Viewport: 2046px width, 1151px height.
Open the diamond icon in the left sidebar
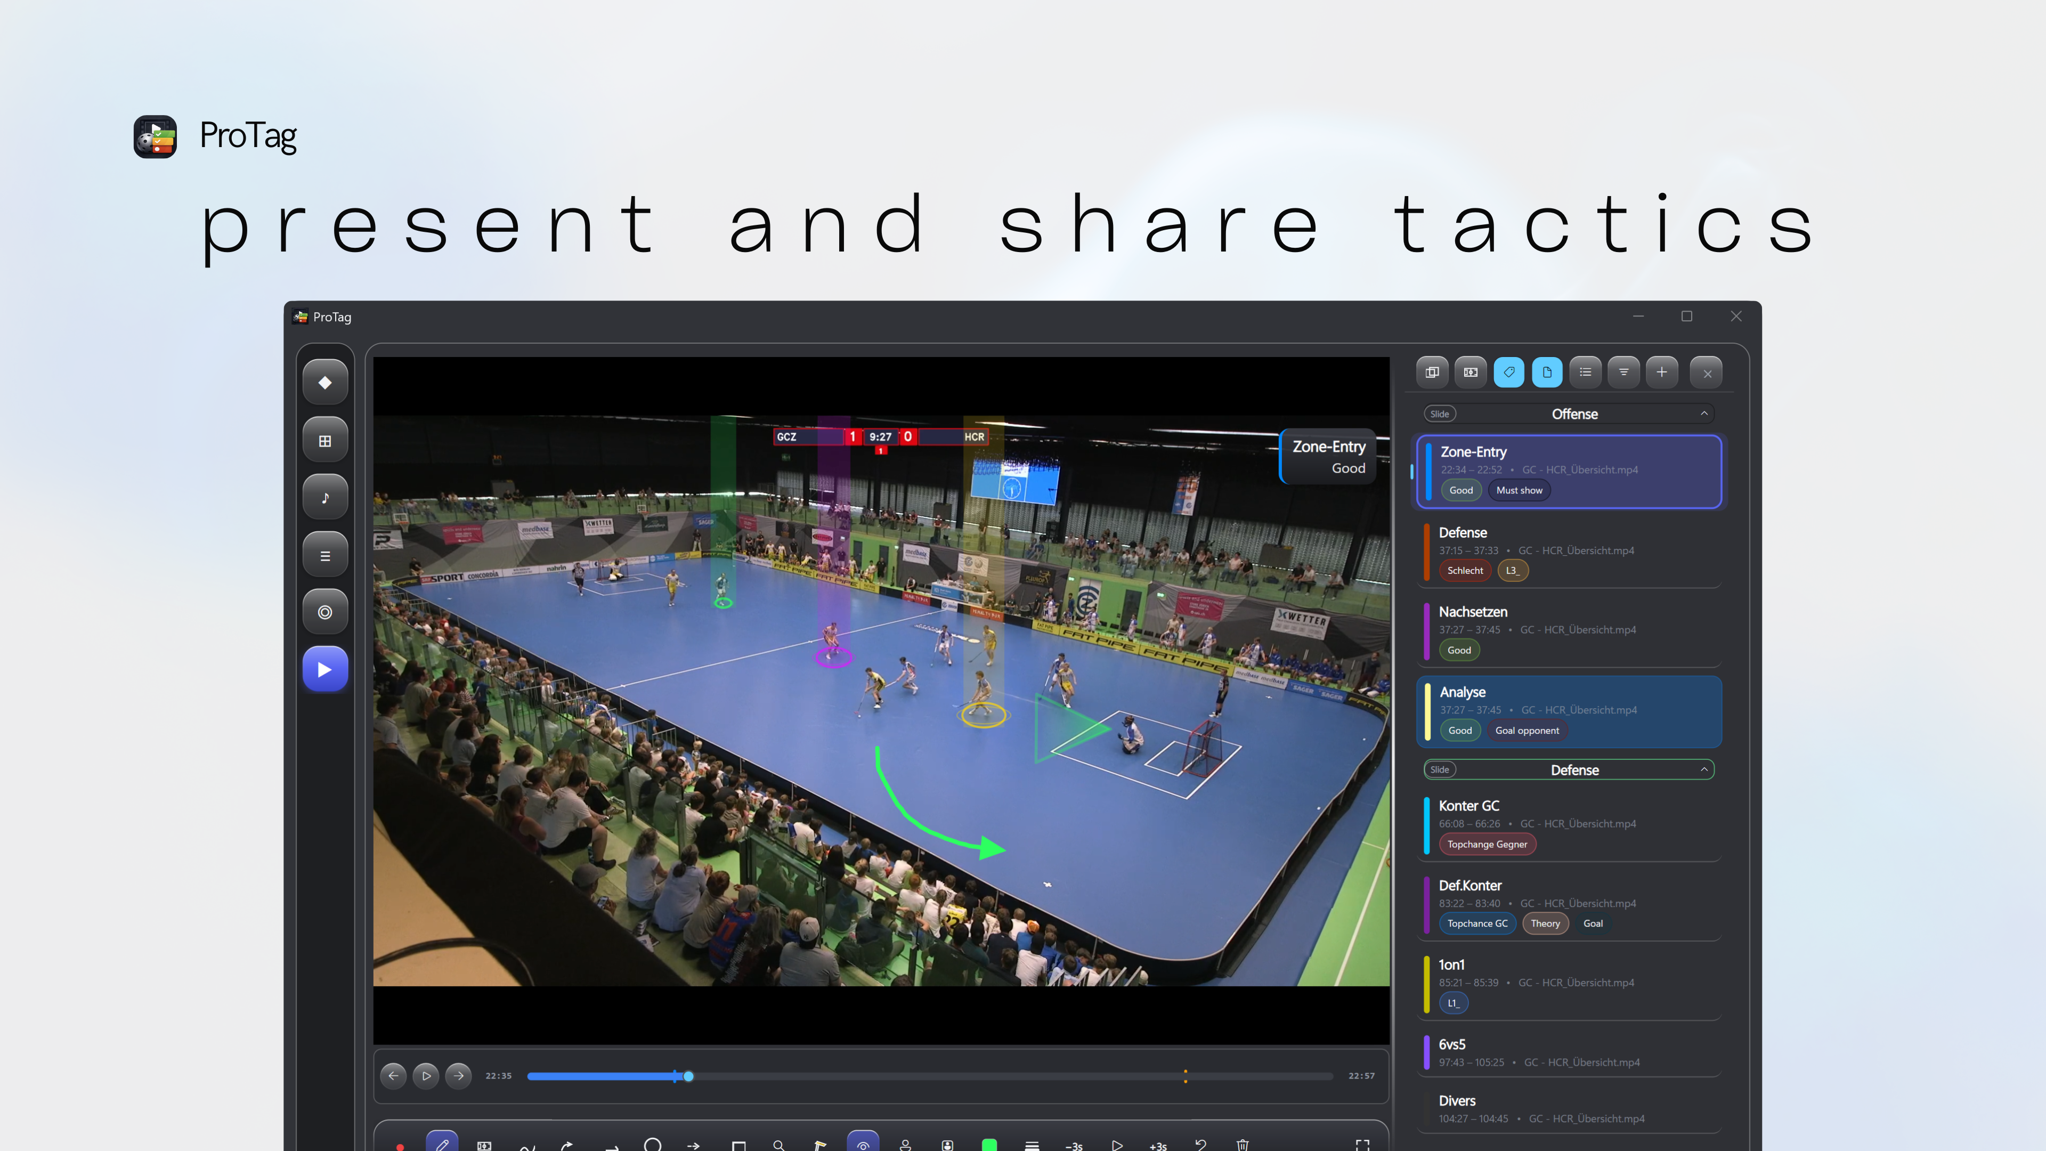pos(325,383)
